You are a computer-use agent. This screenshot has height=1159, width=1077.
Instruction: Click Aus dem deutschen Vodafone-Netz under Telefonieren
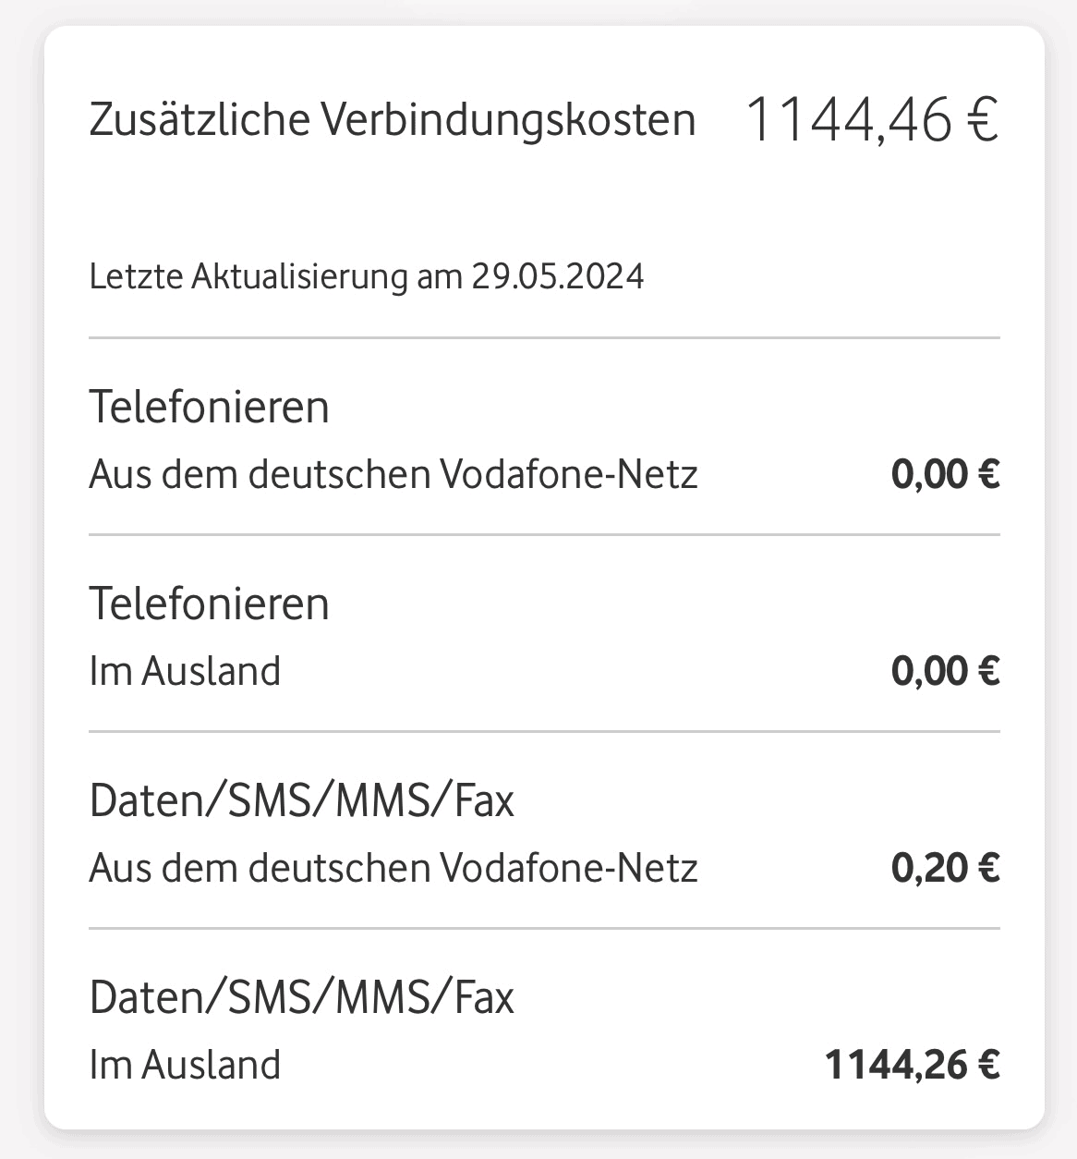(x=393, y=475)
